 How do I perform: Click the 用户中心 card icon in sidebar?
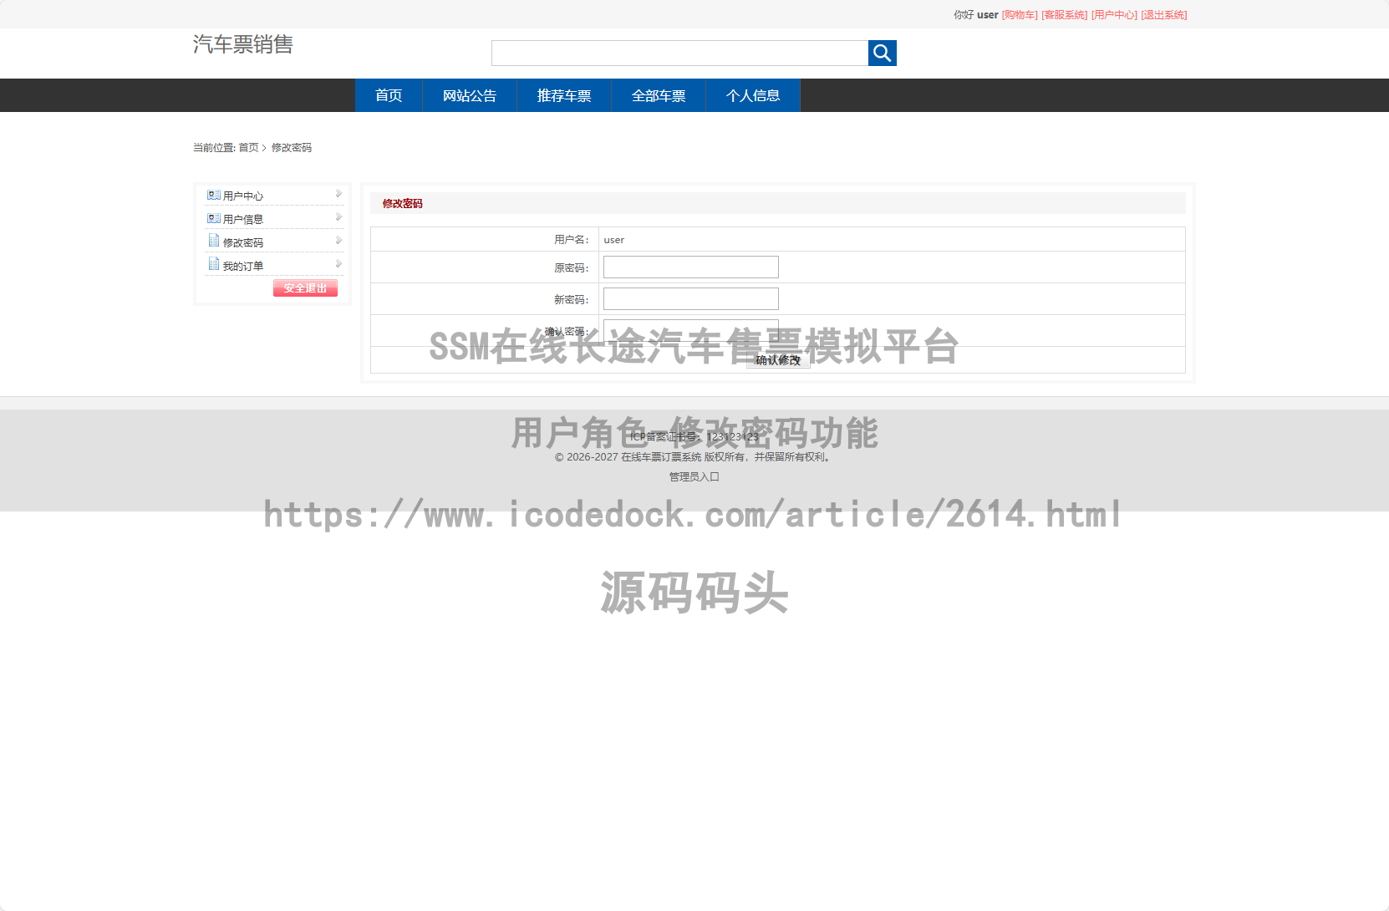[213, 194]
